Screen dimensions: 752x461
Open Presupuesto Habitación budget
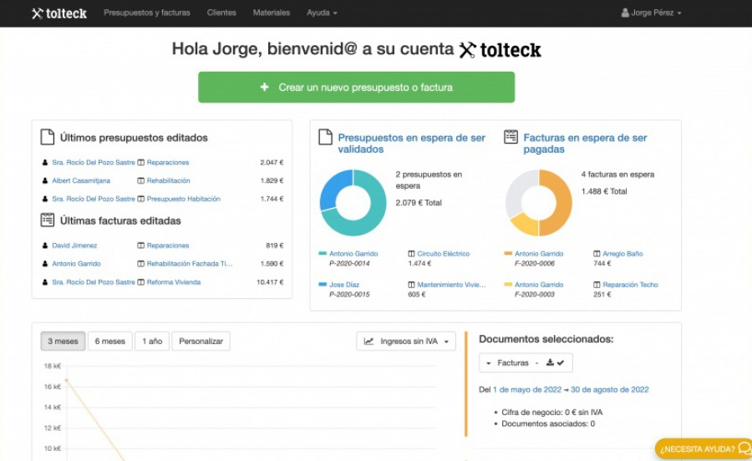pyautogui.click(x=184, y=199)
